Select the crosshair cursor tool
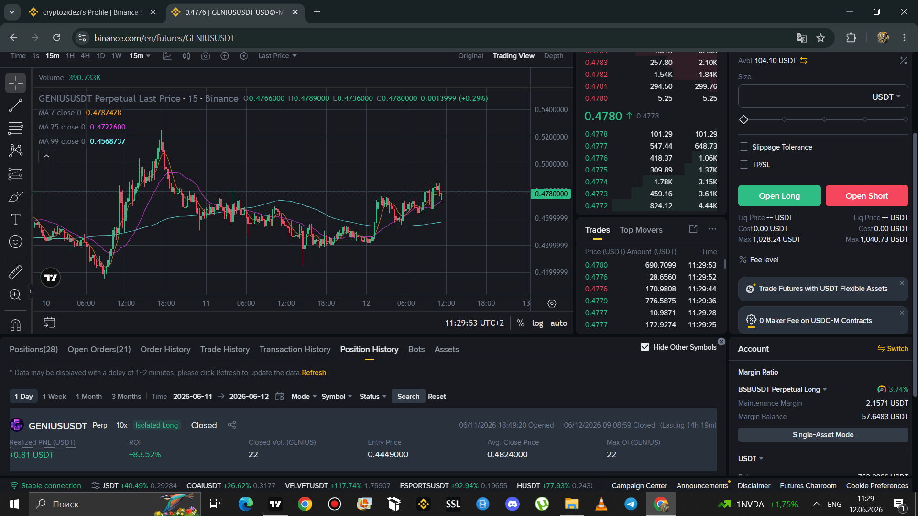The image size is (918, 516). 16,83
